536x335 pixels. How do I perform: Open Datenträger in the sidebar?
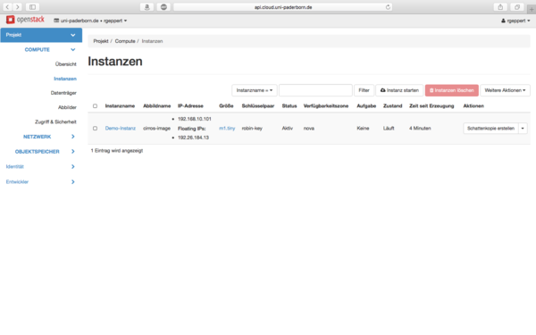[x=63, y=93]
